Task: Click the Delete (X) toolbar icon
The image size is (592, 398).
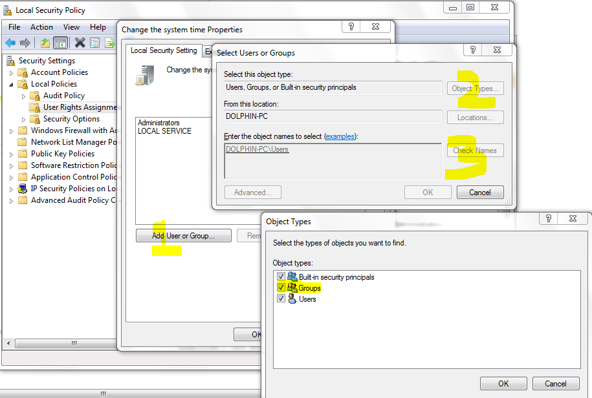Action: pos(80,43)
